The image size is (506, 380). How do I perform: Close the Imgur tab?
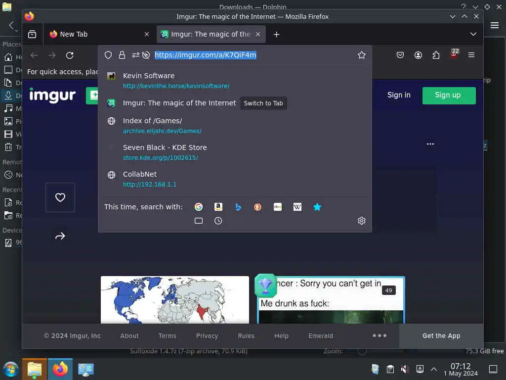click(258, 34)
